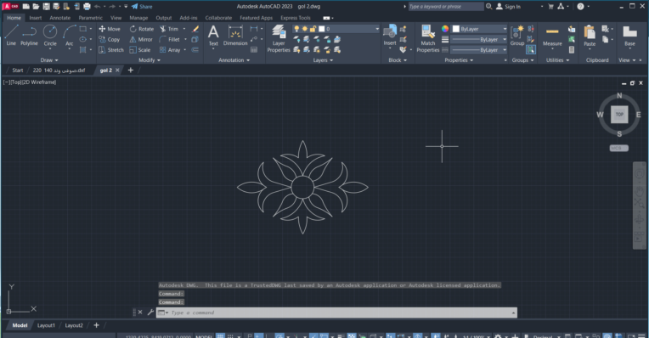Click the Erase tool icon

coord(195,29)
